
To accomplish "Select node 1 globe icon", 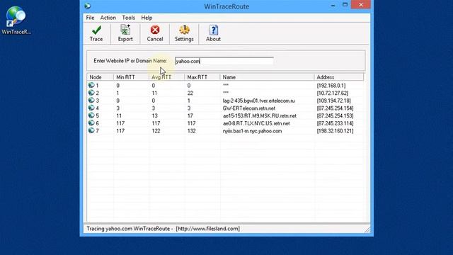I will 91,85.
